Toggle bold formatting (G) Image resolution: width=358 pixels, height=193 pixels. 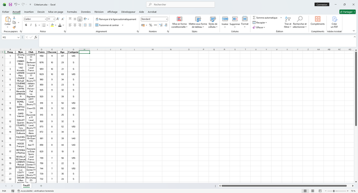(x=26, y=25)
